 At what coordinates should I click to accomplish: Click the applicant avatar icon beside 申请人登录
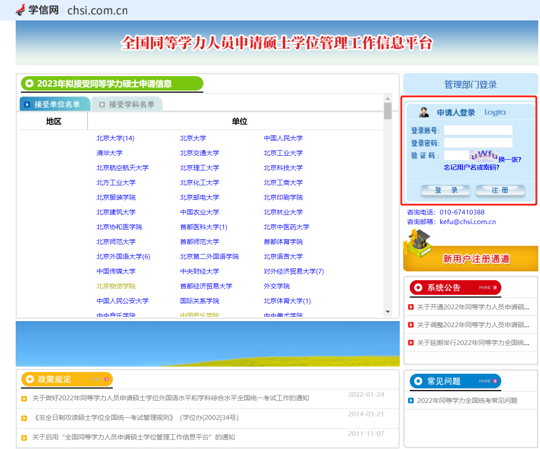(x=424, y=112)
